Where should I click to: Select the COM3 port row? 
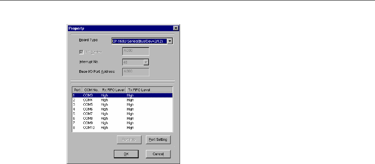122,95
